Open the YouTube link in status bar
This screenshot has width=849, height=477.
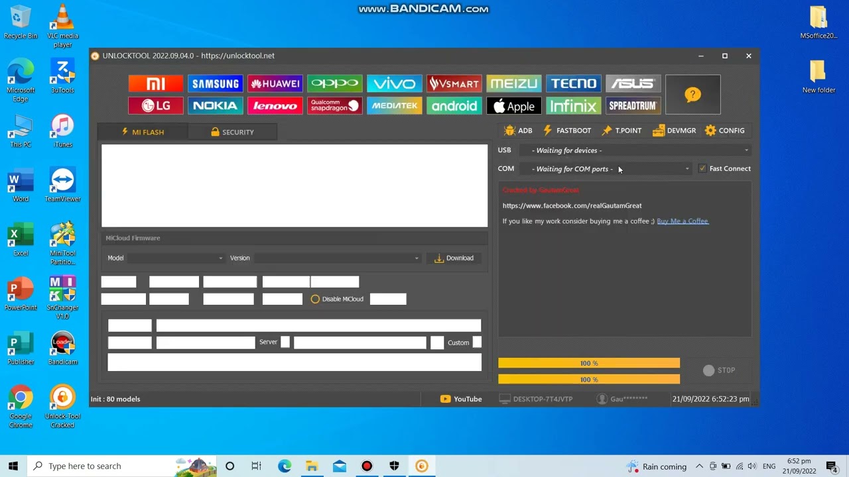click(461, 399)
